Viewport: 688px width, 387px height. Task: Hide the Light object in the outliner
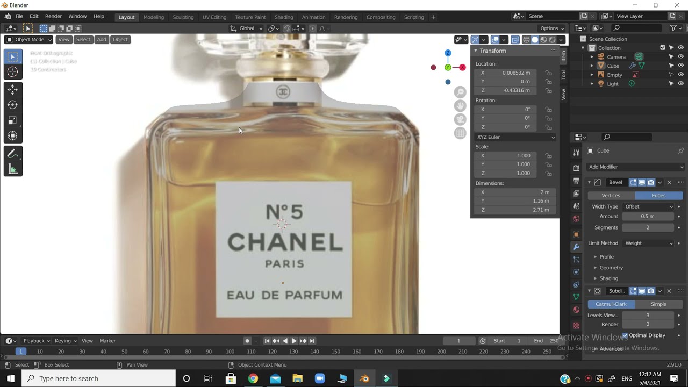(680, 84)
